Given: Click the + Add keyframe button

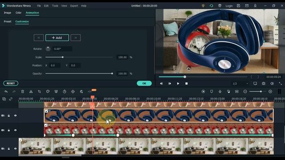Looking at the screenshot, I should tap(57, 38).
